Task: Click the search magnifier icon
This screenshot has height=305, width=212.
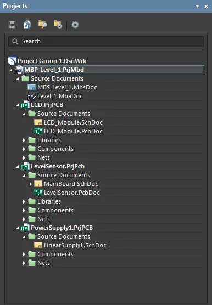Action: pos(15,42)
